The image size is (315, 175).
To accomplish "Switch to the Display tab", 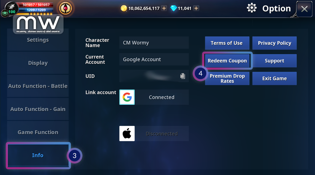I will 38,63.
